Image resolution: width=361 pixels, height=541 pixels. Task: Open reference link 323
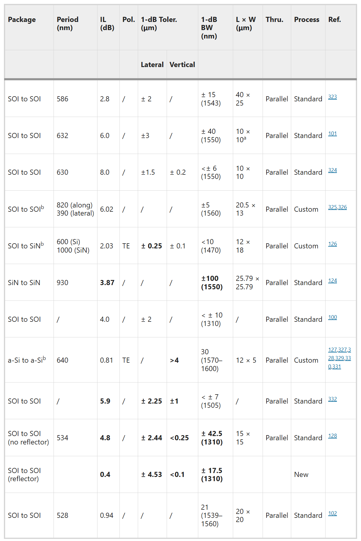tap(332, 97)
